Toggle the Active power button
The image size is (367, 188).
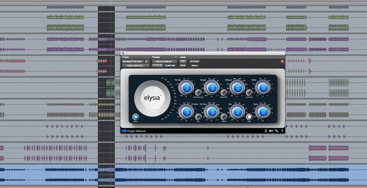(135, 118)
